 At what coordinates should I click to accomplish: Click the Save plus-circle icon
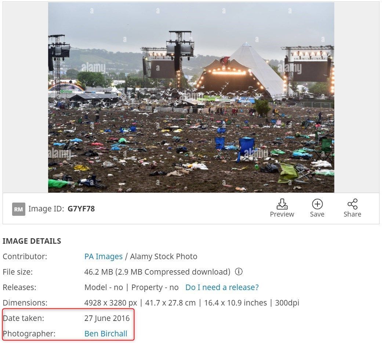(317, 204)
